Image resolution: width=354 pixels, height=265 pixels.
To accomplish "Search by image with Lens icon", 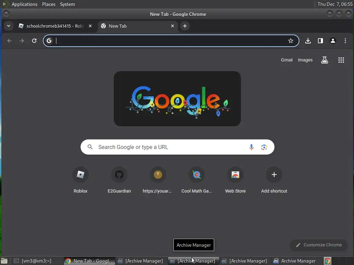I will (264, 147).
